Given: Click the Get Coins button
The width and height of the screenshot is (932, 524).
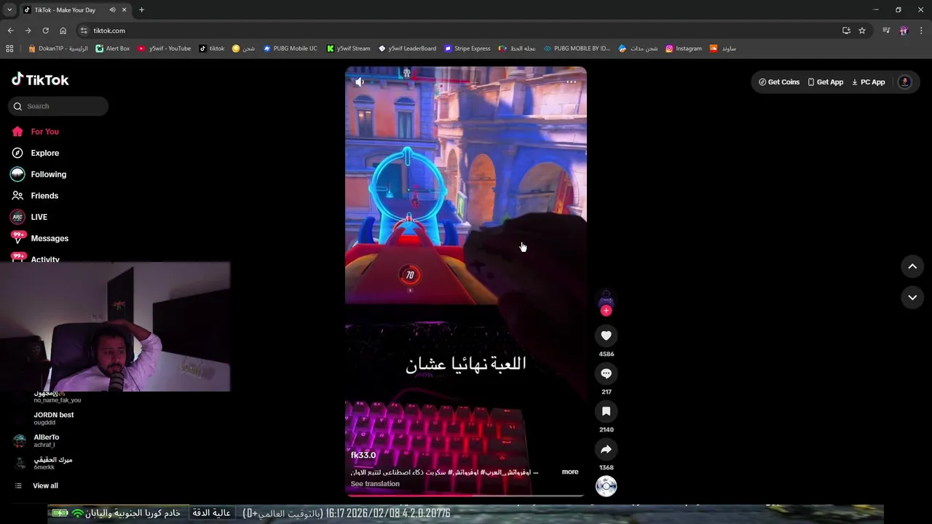Looking at the screenshot, I should (x=779, y=82).
